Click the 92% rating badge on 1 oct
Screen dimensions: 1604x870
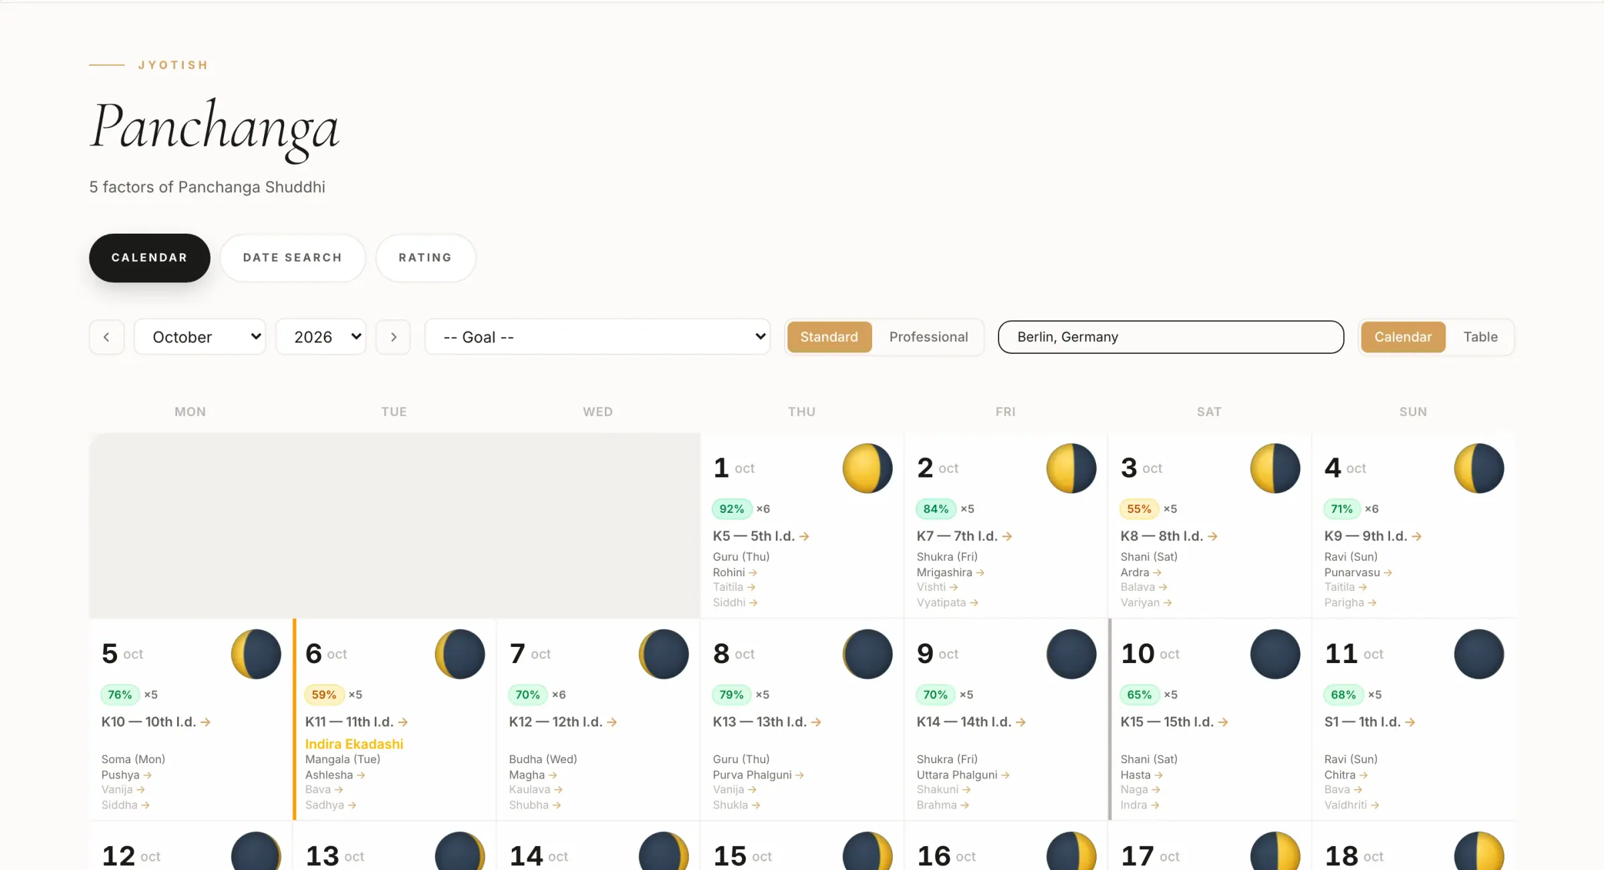point(732,509)
